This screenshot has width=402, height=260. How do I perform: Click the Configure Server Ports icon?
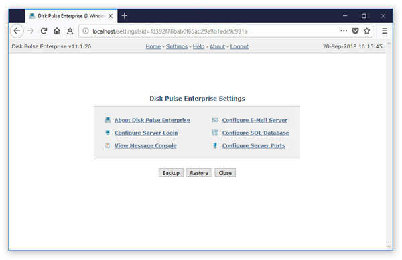tap(215, 145)
